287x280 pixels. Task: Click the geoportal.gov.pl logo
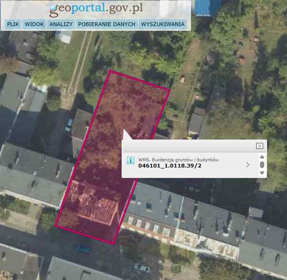coord(96,9)
